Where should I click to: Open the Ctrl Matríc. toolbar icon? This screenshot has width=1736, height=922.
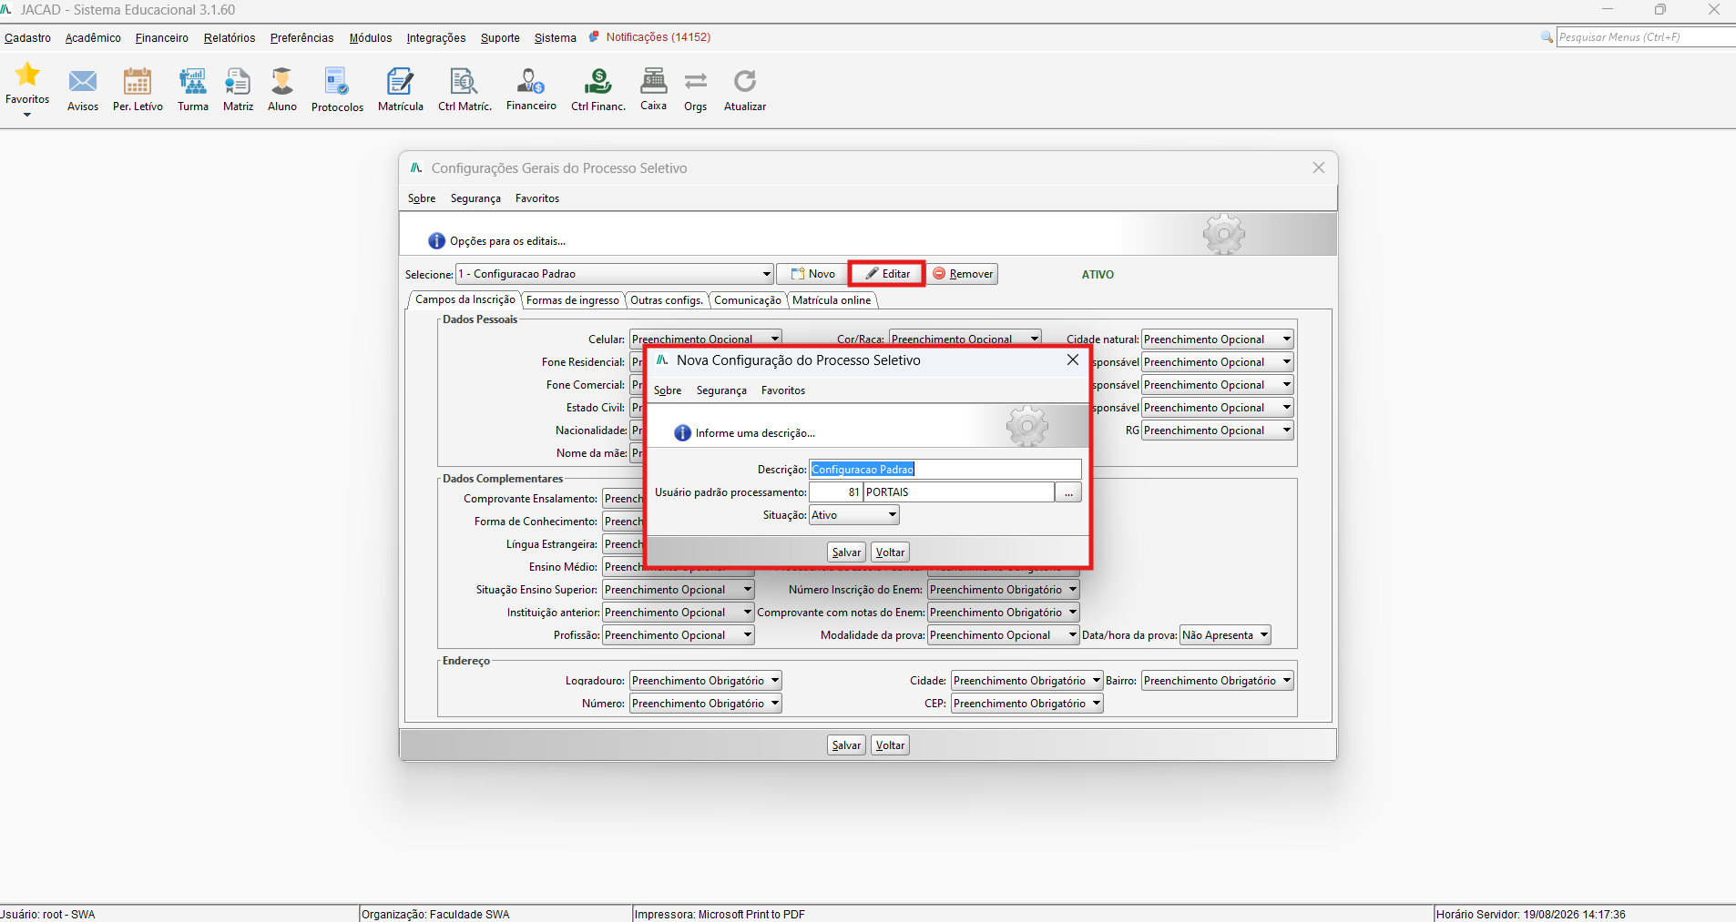465,81
